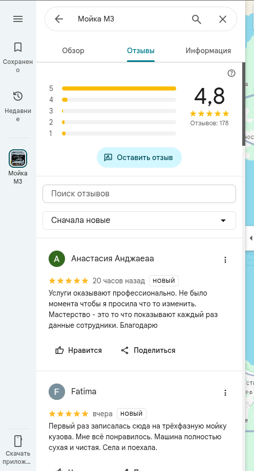Open the help question mark icon
Viewport: 254px width, 471px height.
coord(231,73)
